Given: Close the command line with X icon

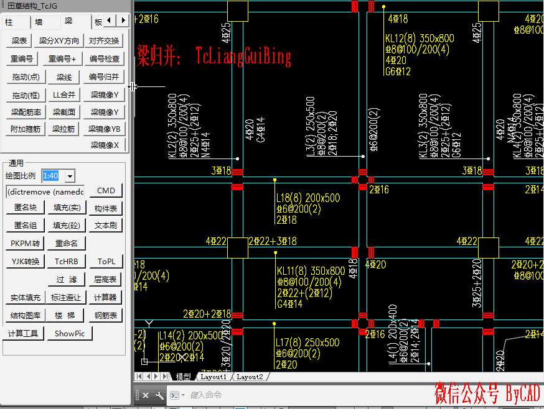Looking at the screenshot, I should click(146, 395).
